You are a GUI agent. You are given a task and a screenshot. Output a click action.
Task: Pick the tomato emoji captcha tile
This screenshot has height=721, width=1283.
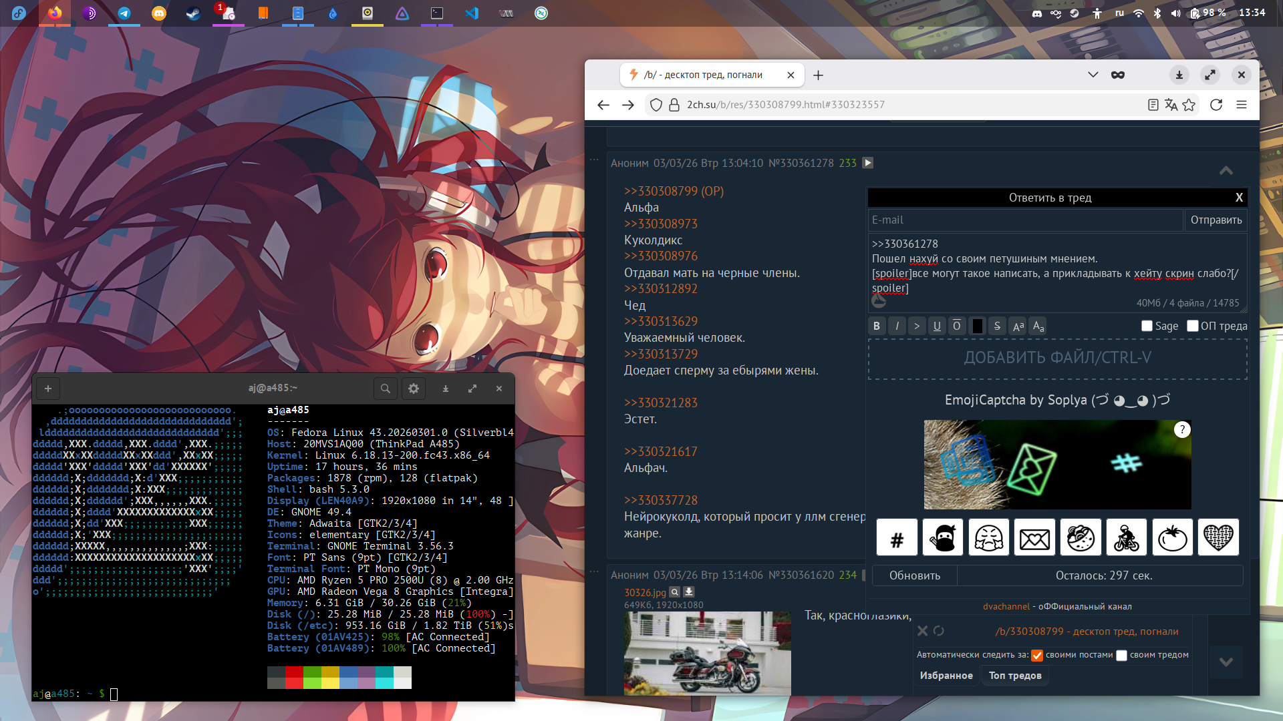[1172, 537]
